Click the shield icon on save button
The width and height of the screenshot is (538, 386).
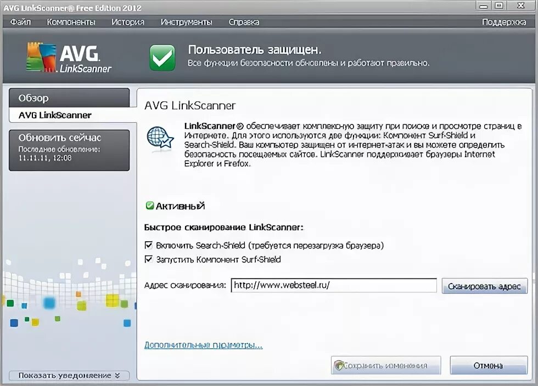(339, 365)
